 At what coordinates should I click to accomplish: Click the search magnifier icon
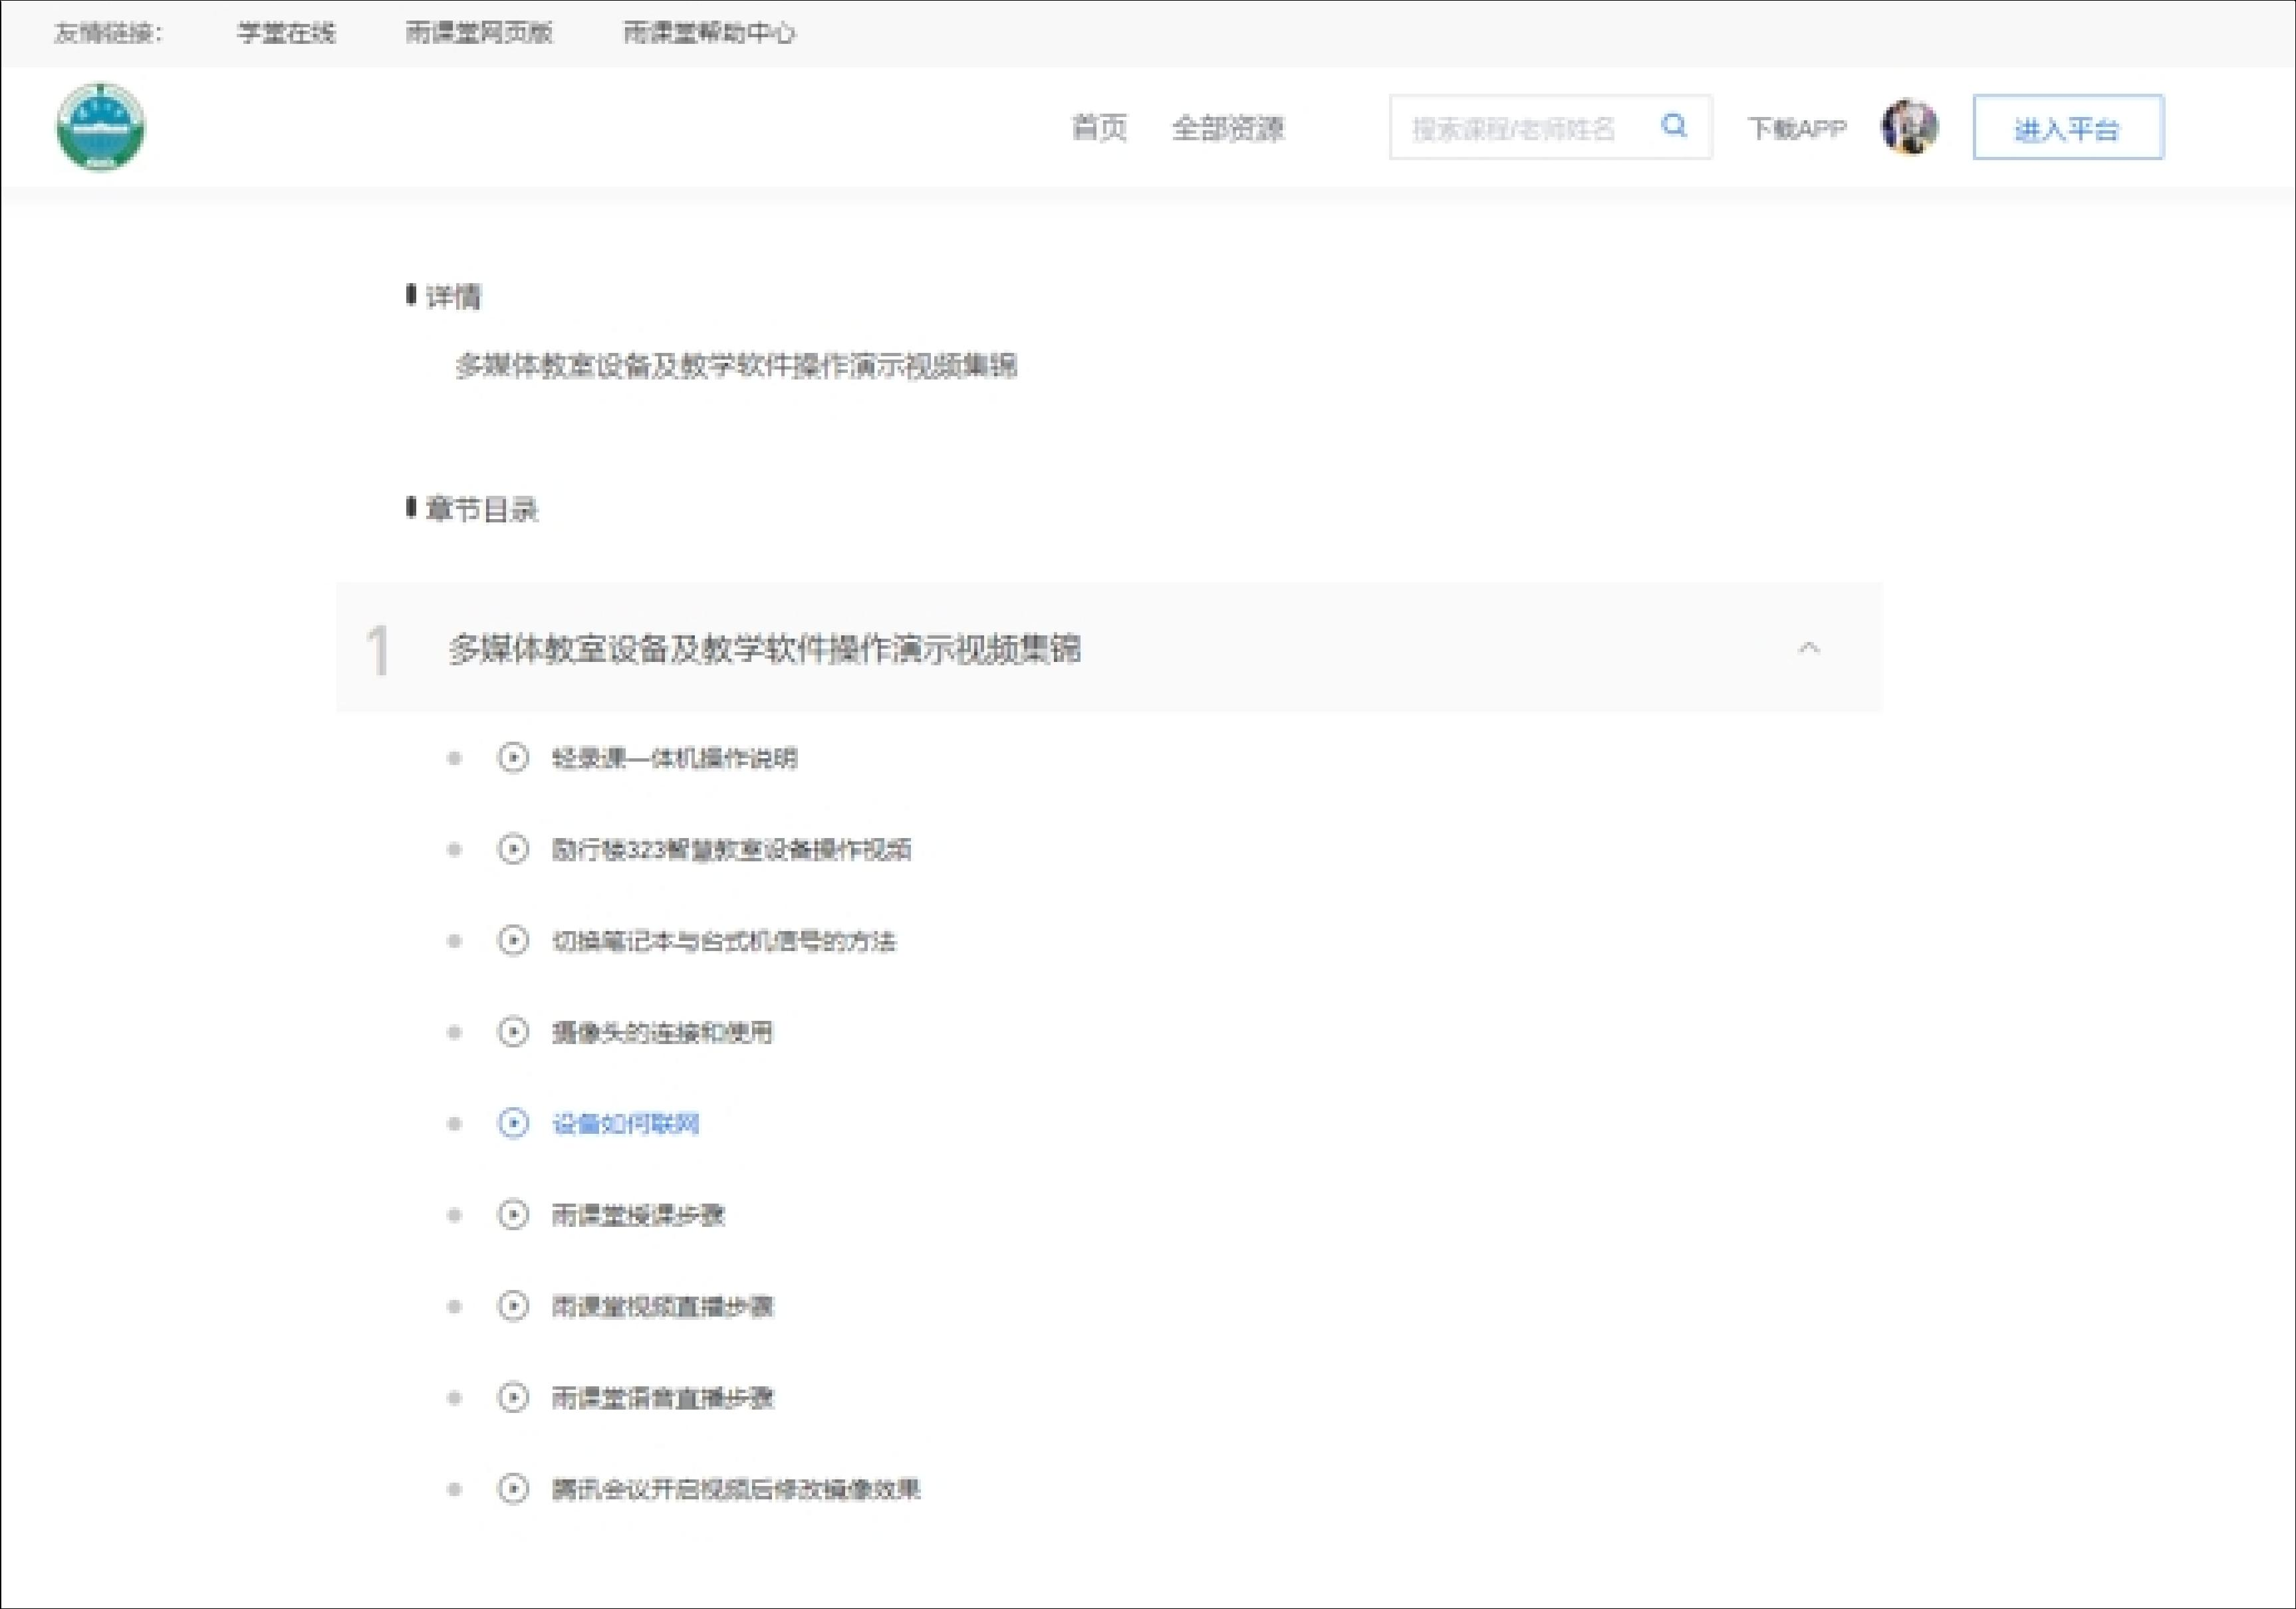(1673, 127)
